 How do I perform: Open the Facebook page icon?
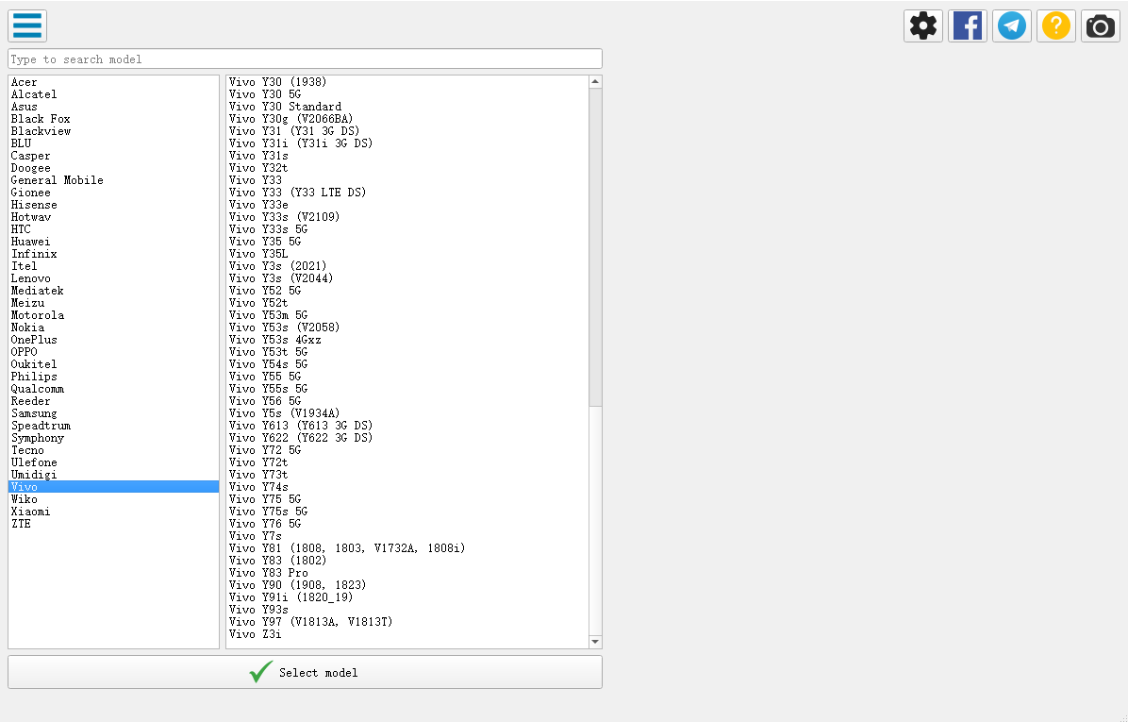[968, 25]
